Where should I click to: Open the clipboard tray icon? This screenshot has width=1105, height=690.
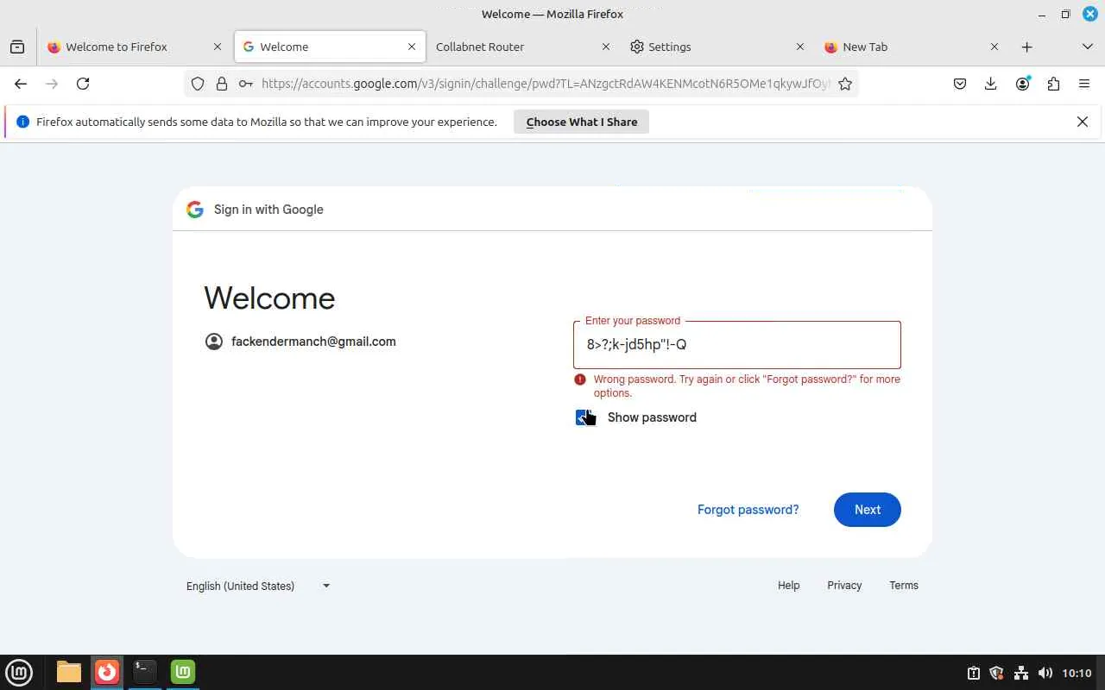(x=973, y=673)
